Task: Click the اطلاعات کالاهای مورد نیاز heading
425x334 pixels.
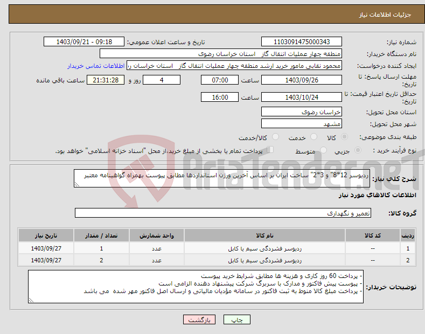Action: 378,195
